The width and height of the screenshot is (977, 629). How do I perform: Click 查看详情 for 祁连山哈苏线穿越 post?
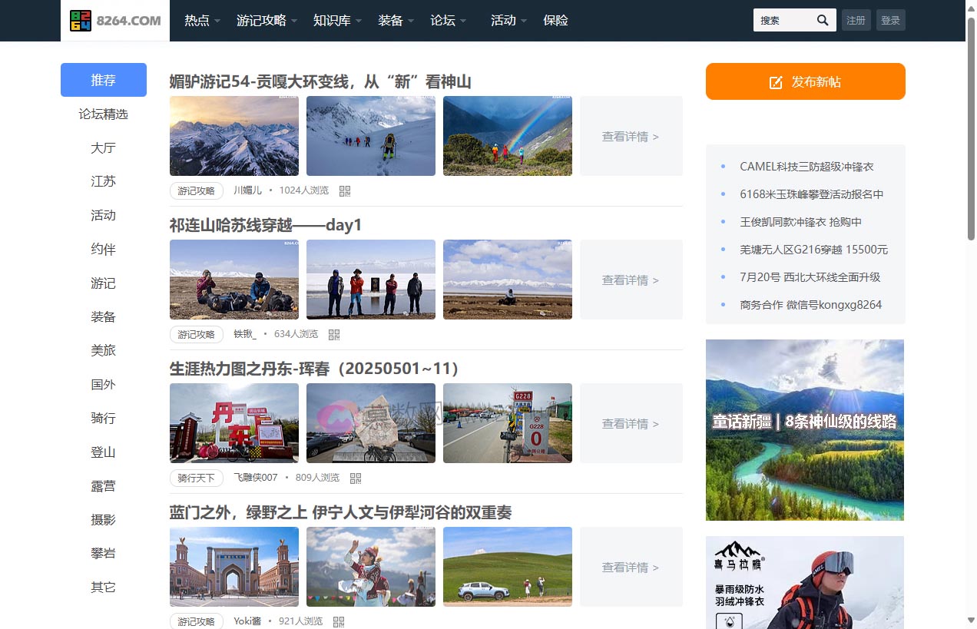pos(631,280)
